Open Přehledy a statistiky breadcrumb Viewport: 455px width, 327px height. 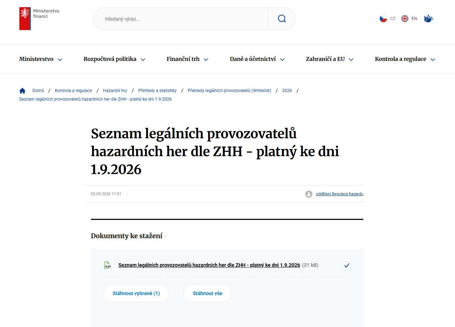pos(157,91)
